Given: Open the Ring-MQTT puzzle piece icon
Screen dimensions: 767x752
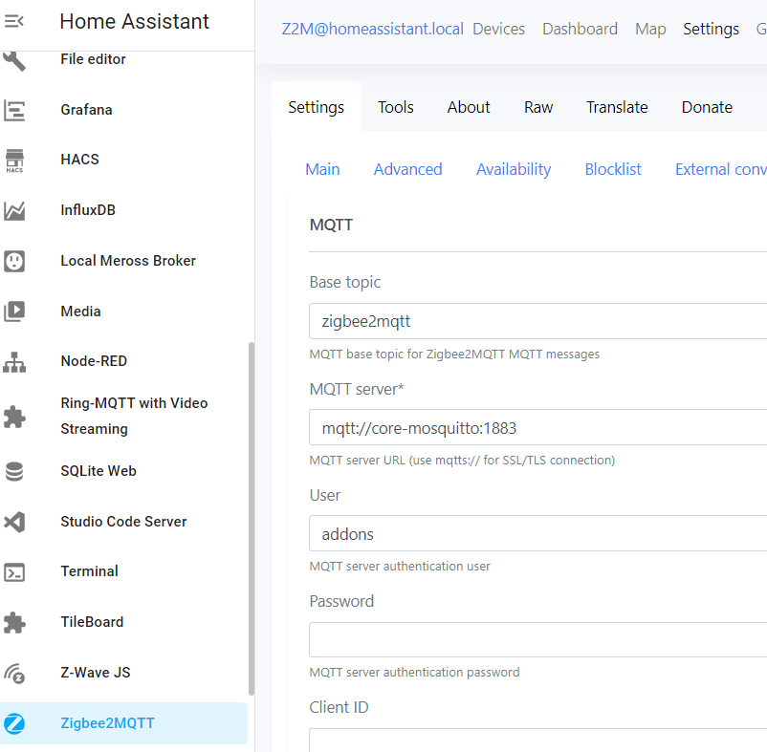Looking at the screenshot, I should tap(14, 417).
